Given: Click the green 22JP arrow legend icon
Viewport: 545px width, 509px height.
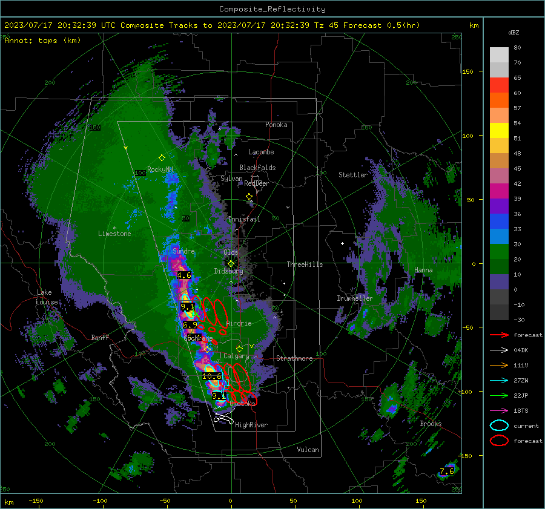Looking at the screenshot, I should (x=499, y=395).
